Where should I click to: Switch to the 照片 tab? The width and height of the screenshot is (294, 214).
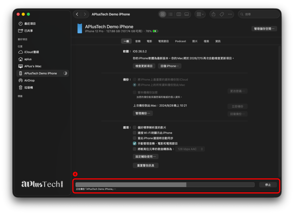click(x=195, y=41)
